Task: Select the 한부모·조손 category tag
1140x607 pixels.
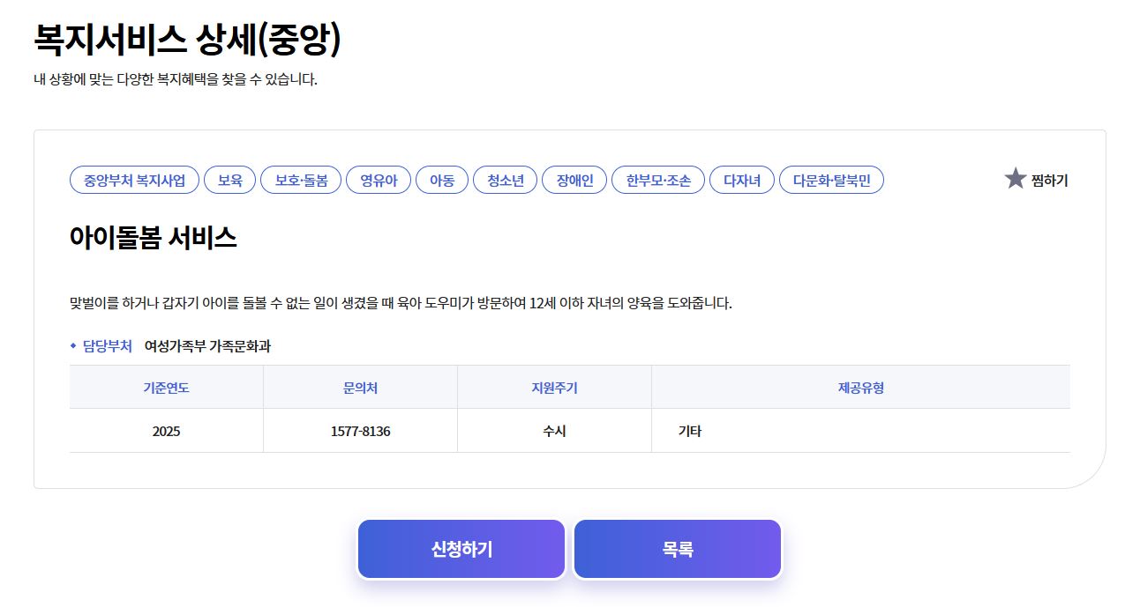Action: (x=657, y=179)
